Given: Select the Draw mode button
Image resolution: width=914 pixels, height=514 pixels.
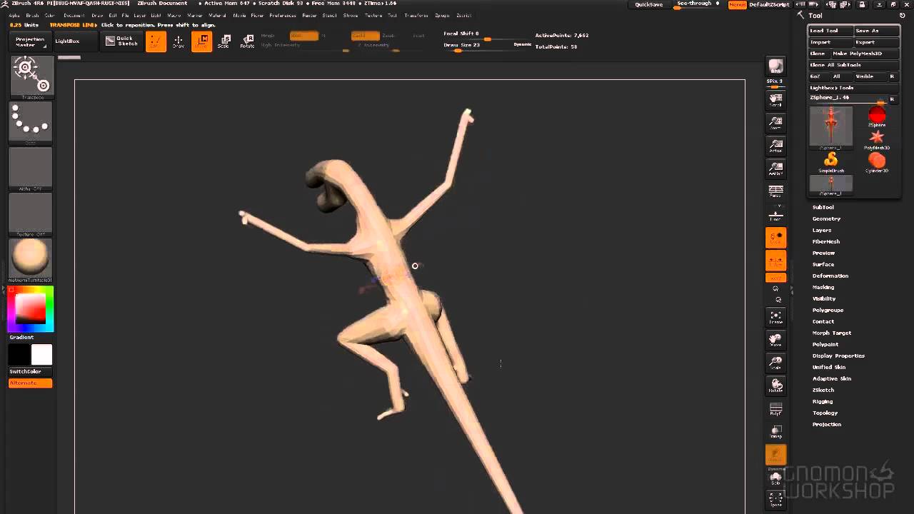Looking at the screenshot, I should pyautogui.click(x=179, y=41).
